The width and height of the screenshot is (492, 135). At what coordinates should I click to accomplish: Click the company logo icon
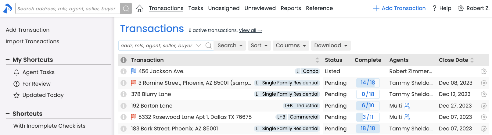pyautogui.click(x=7, y=9)
